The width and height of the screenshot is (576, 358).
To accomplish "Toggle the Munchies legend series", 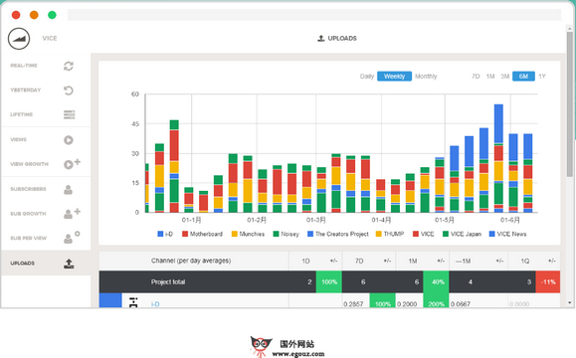I will point(248,234).
